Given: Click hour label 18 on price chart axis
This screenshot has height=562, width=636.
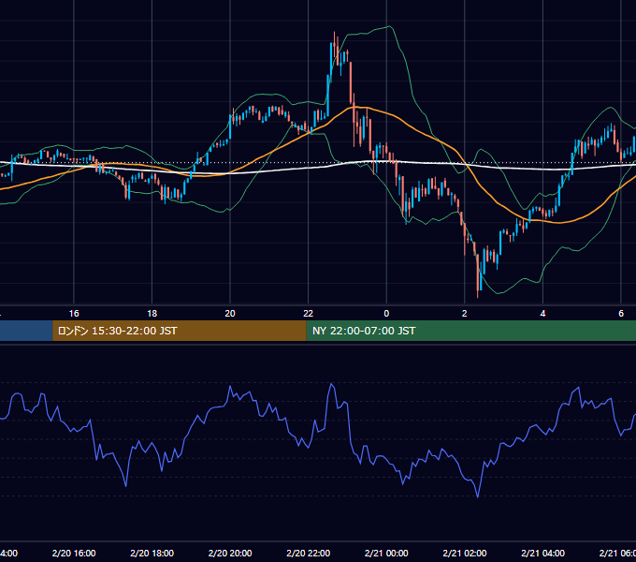Looking at the screenshot, I should (x=152, y=314).
